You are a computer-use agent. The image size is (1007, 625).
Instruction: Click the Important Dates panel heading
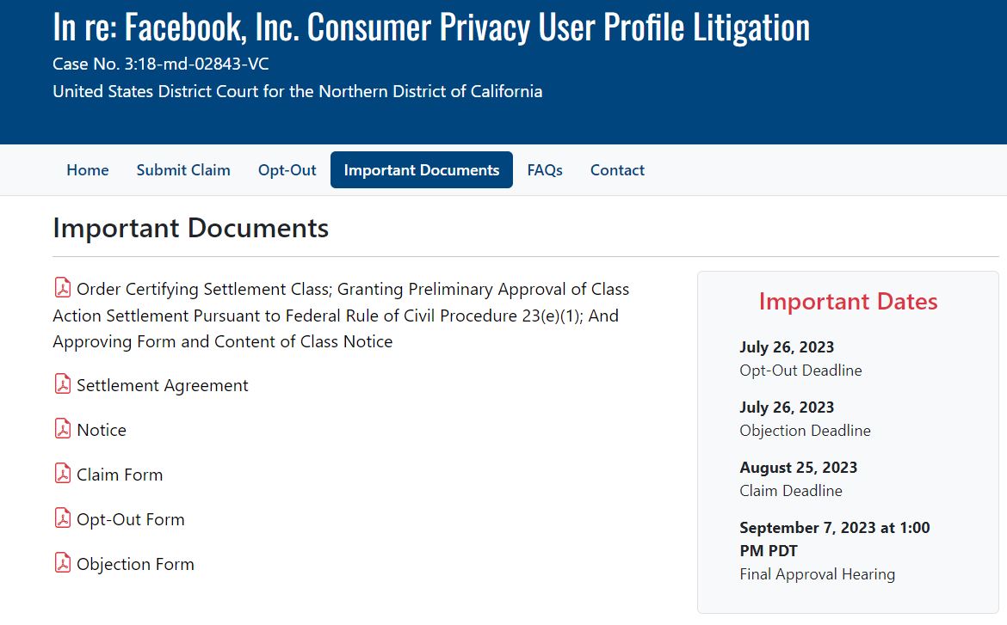point(848,302)
